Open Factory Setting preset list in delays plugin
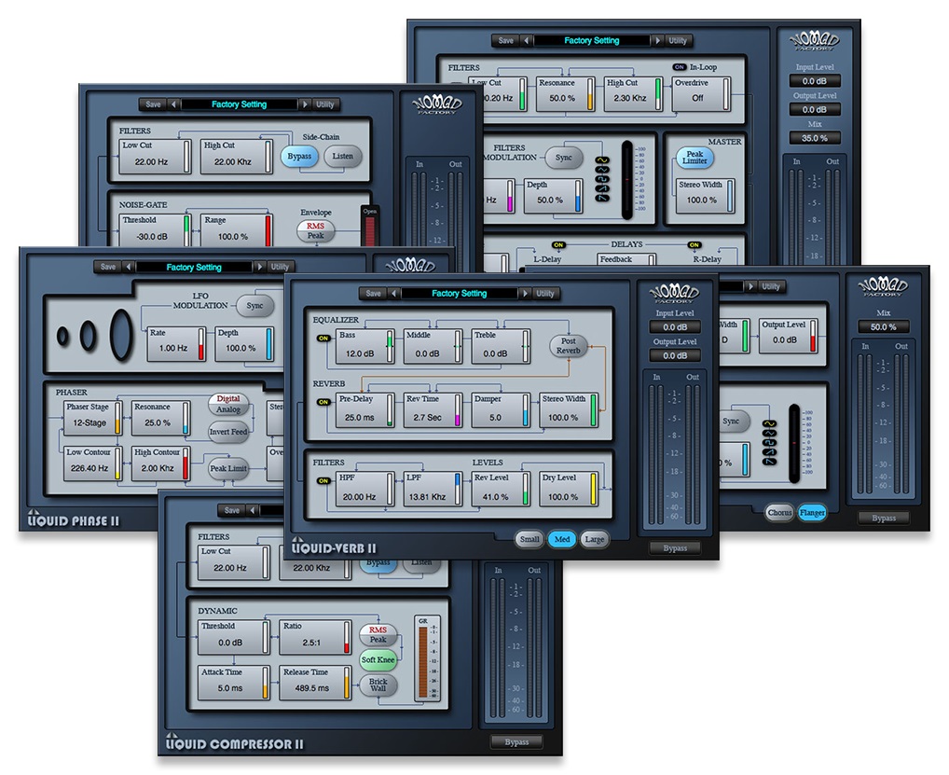 (x=591, y=40)
